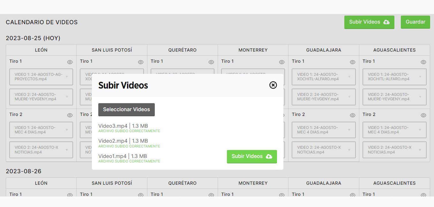This screenshot has width=434, height=207.
Task: Click SAN LUIS POTOSÍ header under 2023-08-25
Action: [112, 50]
